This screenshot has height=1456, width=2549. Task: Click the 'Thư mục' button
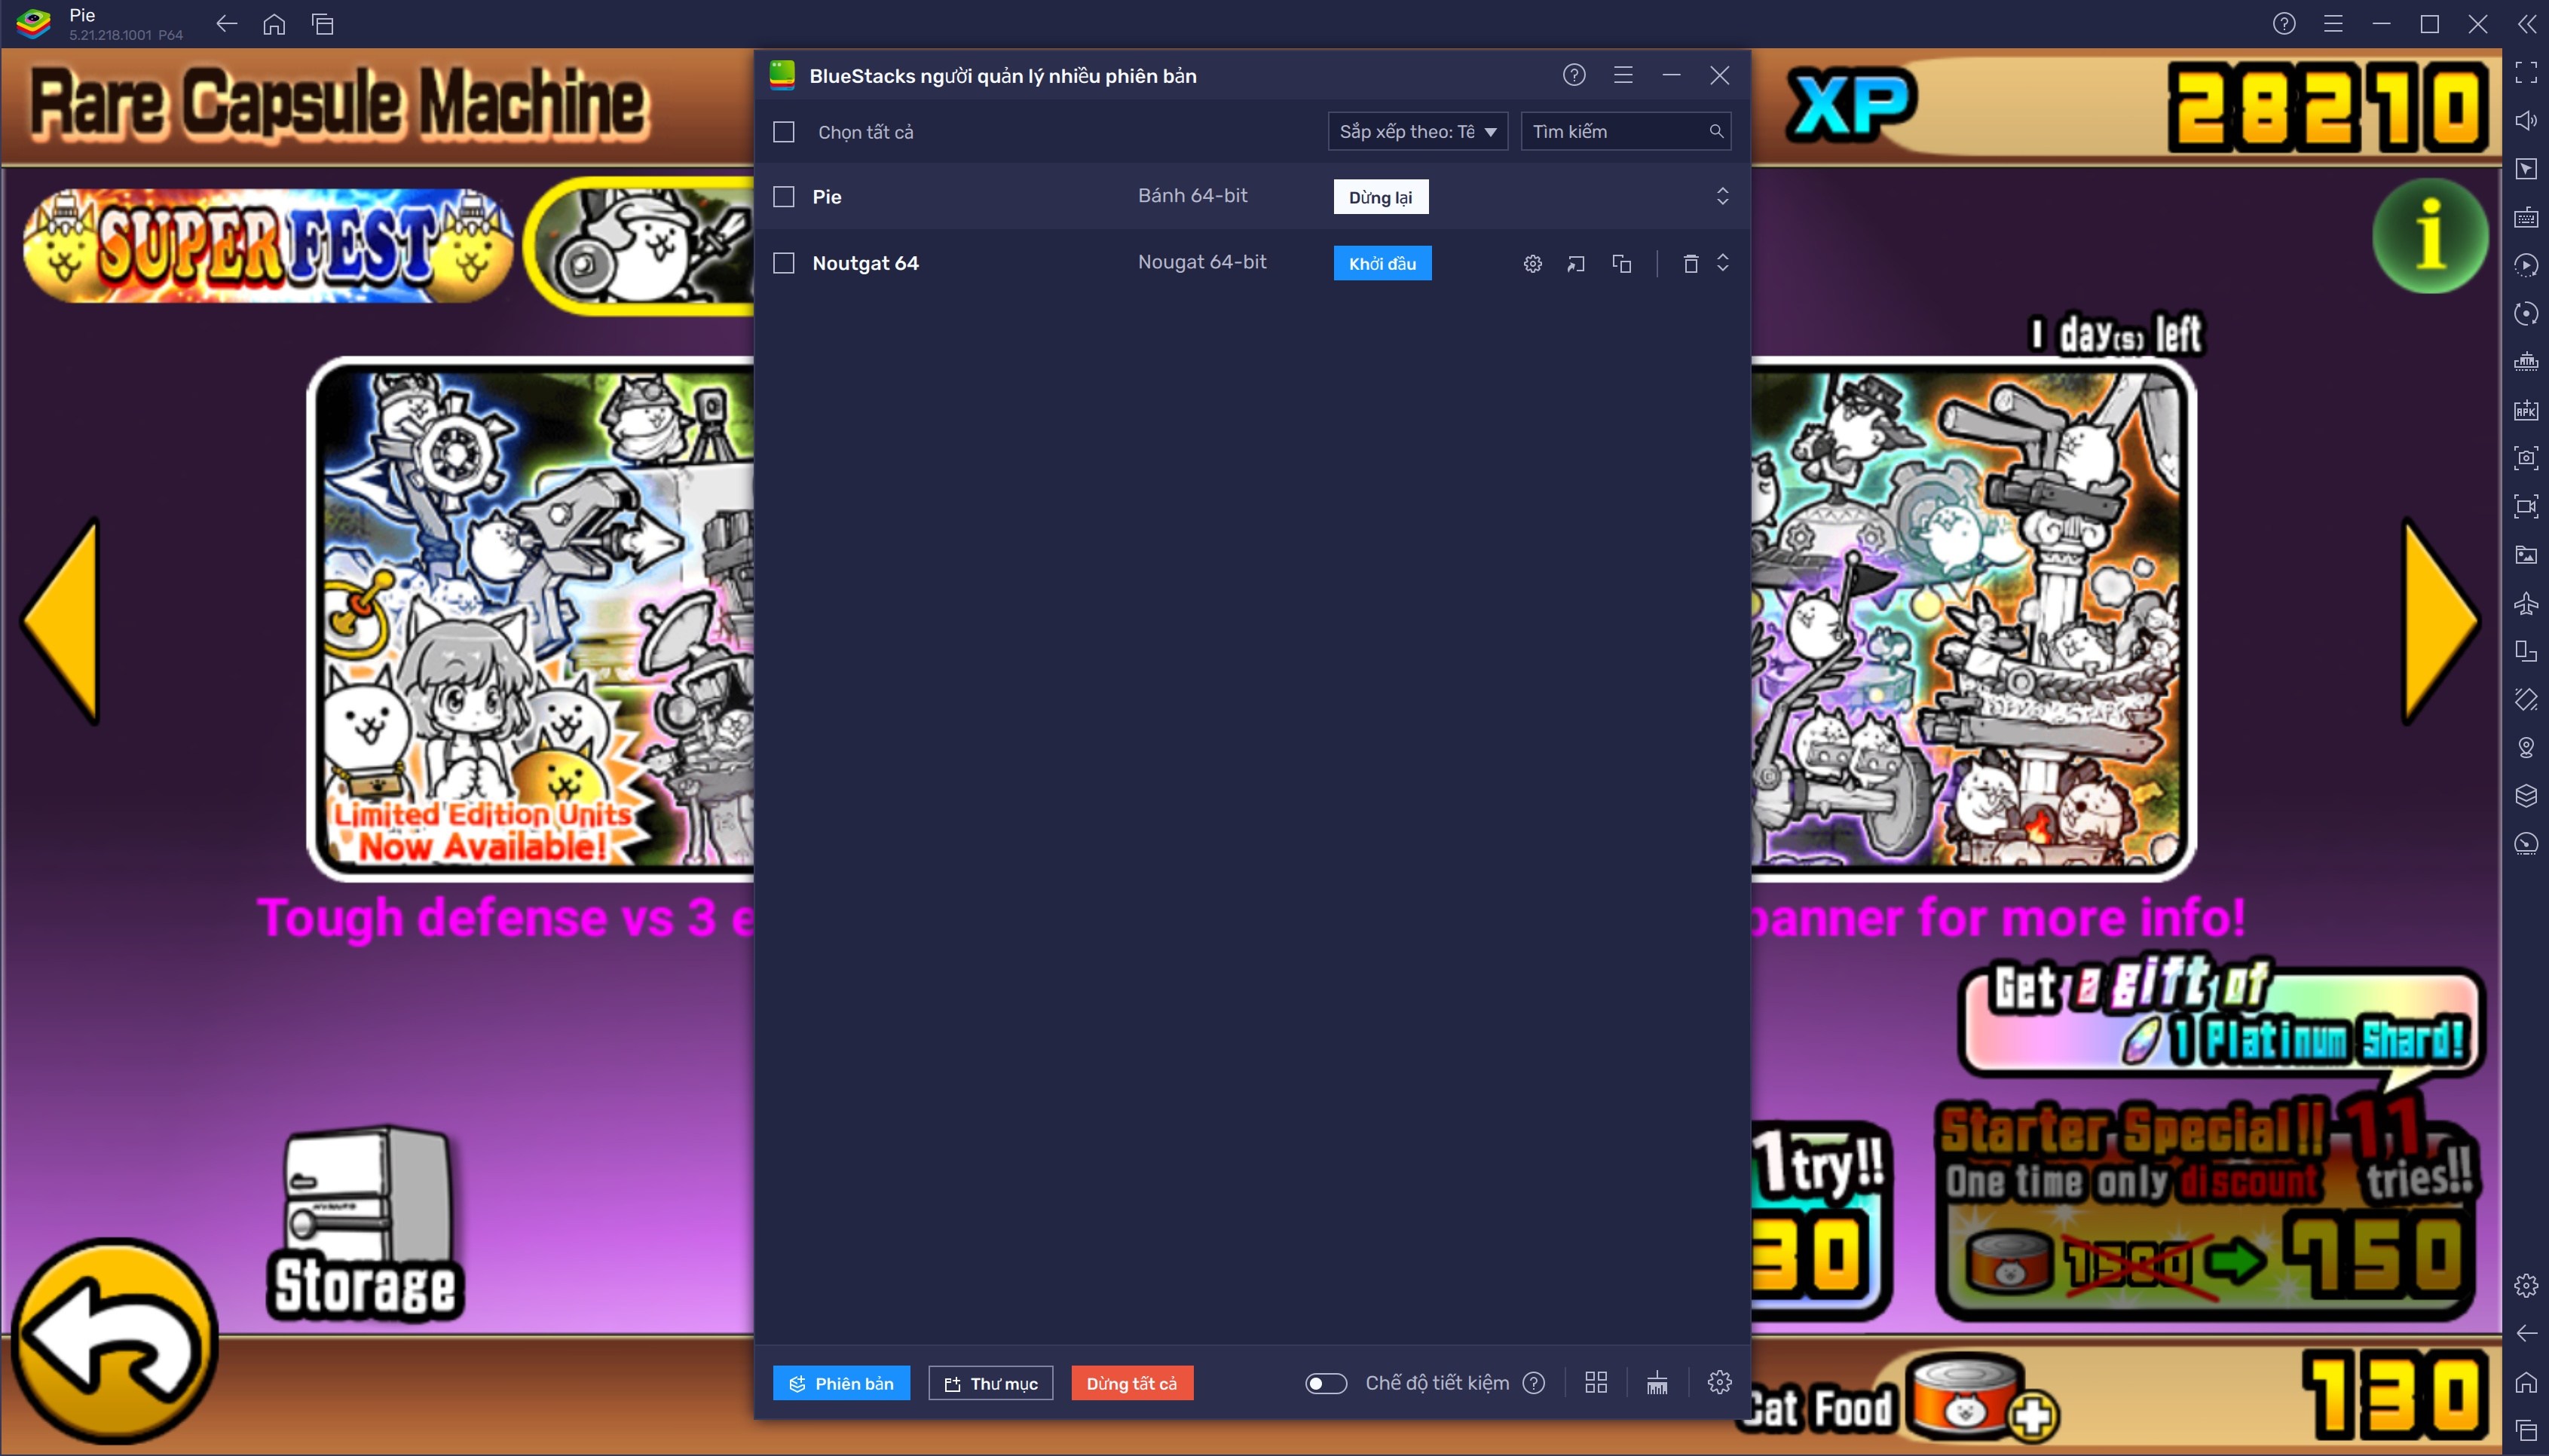990,1383
